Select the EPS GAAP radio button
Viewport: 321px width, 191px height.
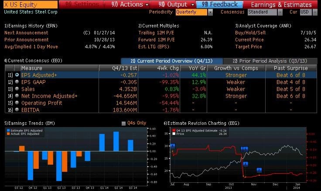point(17,82)
